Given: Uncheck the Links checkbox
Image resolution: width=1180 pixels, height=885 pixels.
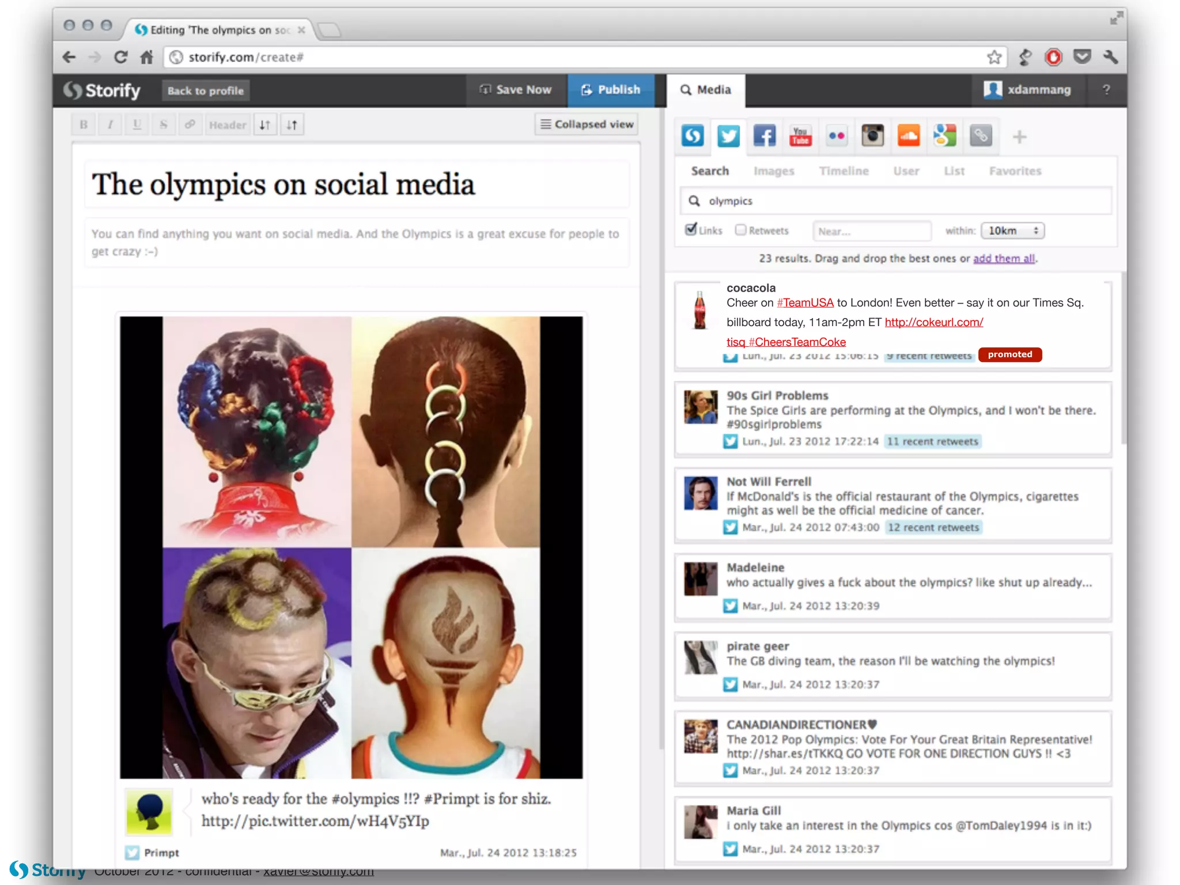Looking at the screenshot, I should tap(690, 230).
